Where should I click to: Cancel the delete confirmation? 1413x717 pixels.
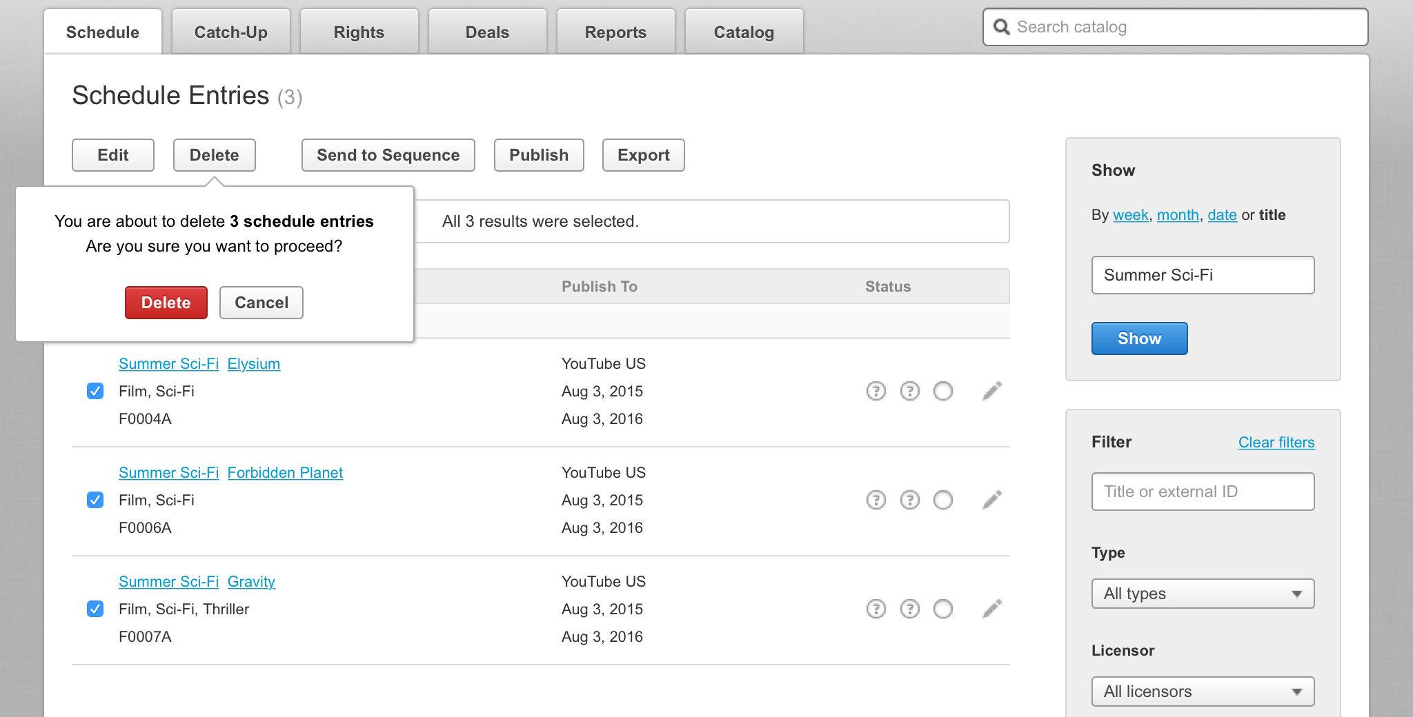(x=261, y=303)
